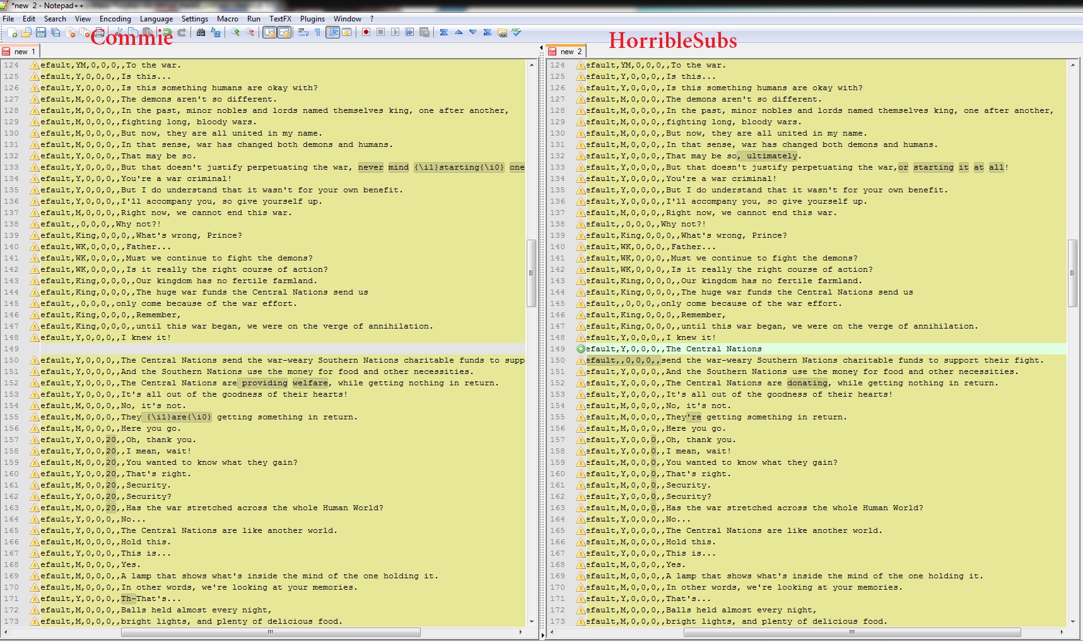Open the user-defined language dialog icon
1083x642 pixels.
click(346, 32)
